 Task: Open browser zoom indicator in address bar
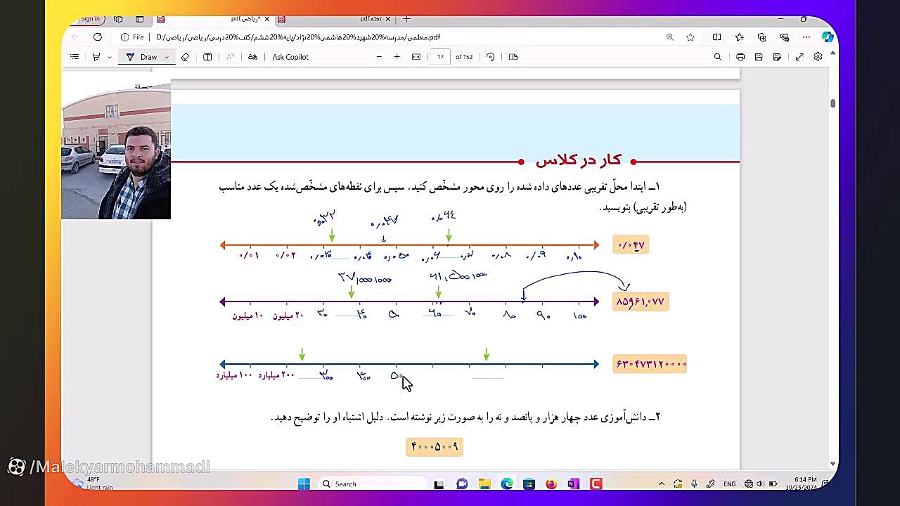669,37
